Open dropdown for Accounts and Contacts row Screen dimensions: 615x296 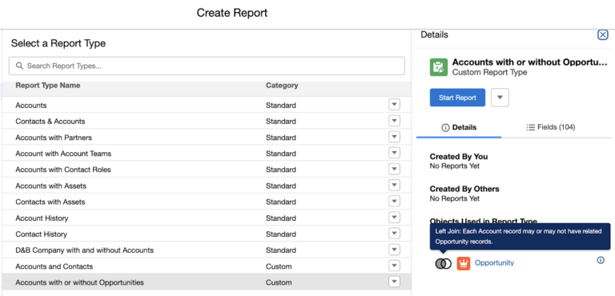pyautogui.click(x=394, y=266)
